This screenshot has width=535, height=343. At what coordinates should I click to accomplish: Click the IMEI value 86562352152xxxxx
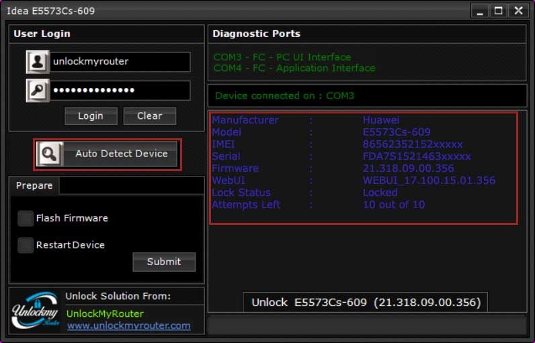(413, 144)
